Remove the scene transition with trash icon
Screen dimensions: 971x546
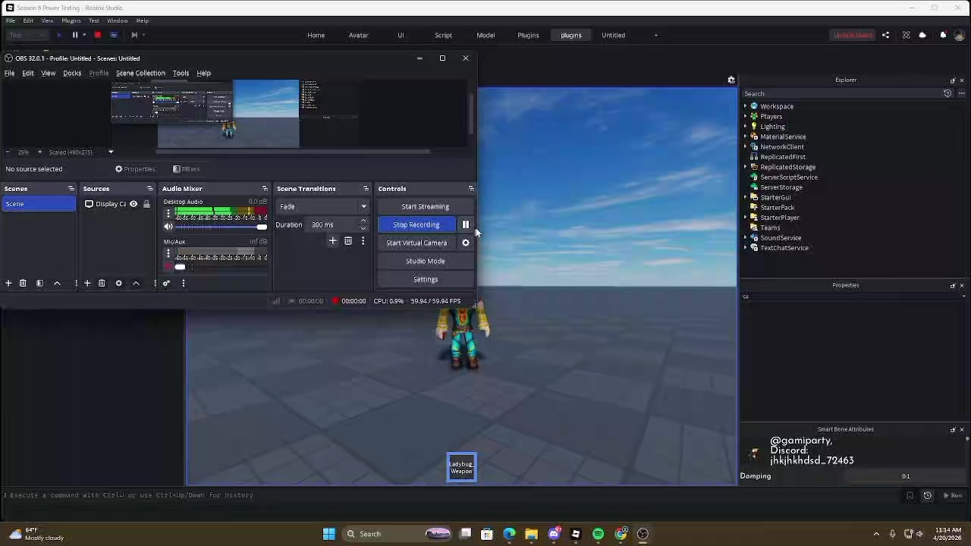(x=348, y=240)
